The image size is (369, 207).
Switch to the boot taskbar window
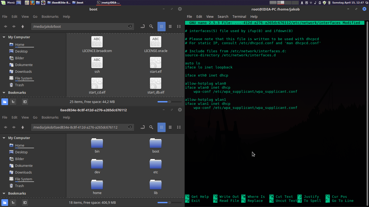tap(78, 3)
